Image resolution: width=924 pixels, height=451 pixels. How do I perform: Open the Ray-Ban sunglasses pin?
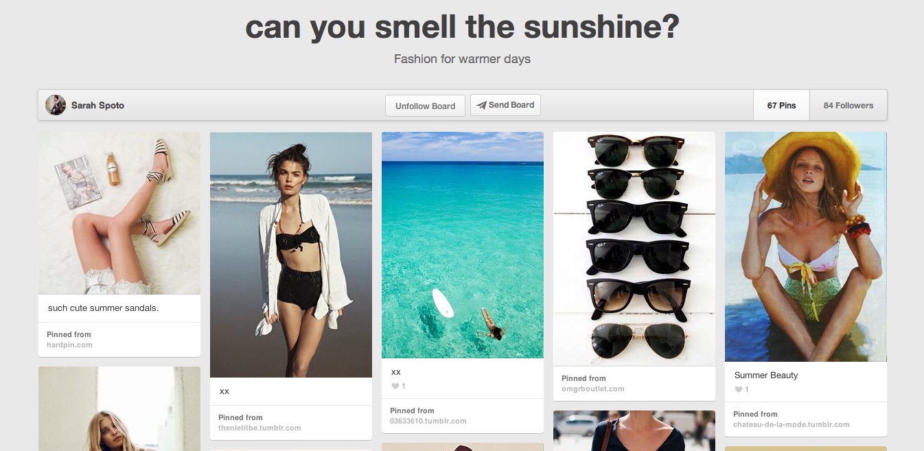(x=634, y=248)
